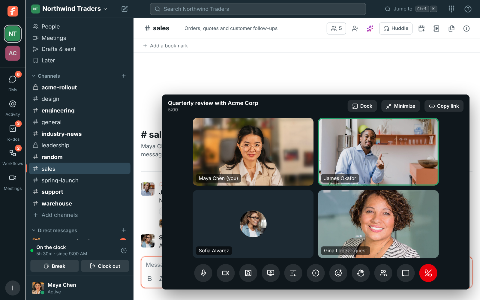Open the apps grid icon
480x300 pixels.
tap(451, 9)
